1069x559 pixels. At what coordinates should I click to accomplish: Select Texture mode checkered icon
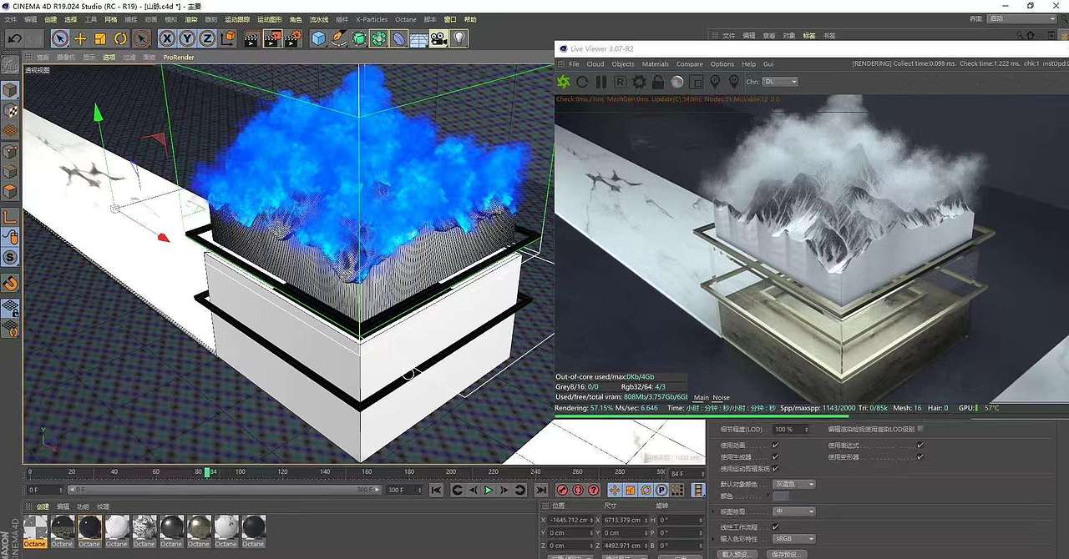point(10,110)
